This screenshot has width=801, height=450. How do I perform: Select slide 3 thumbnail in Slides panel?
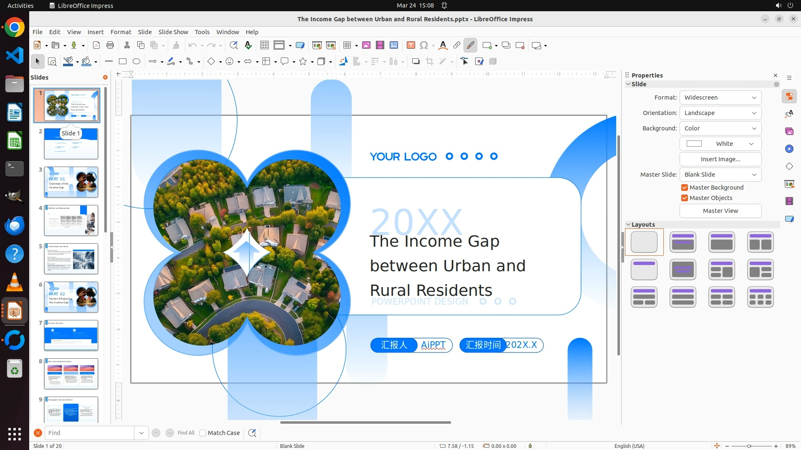pos(71,182)
